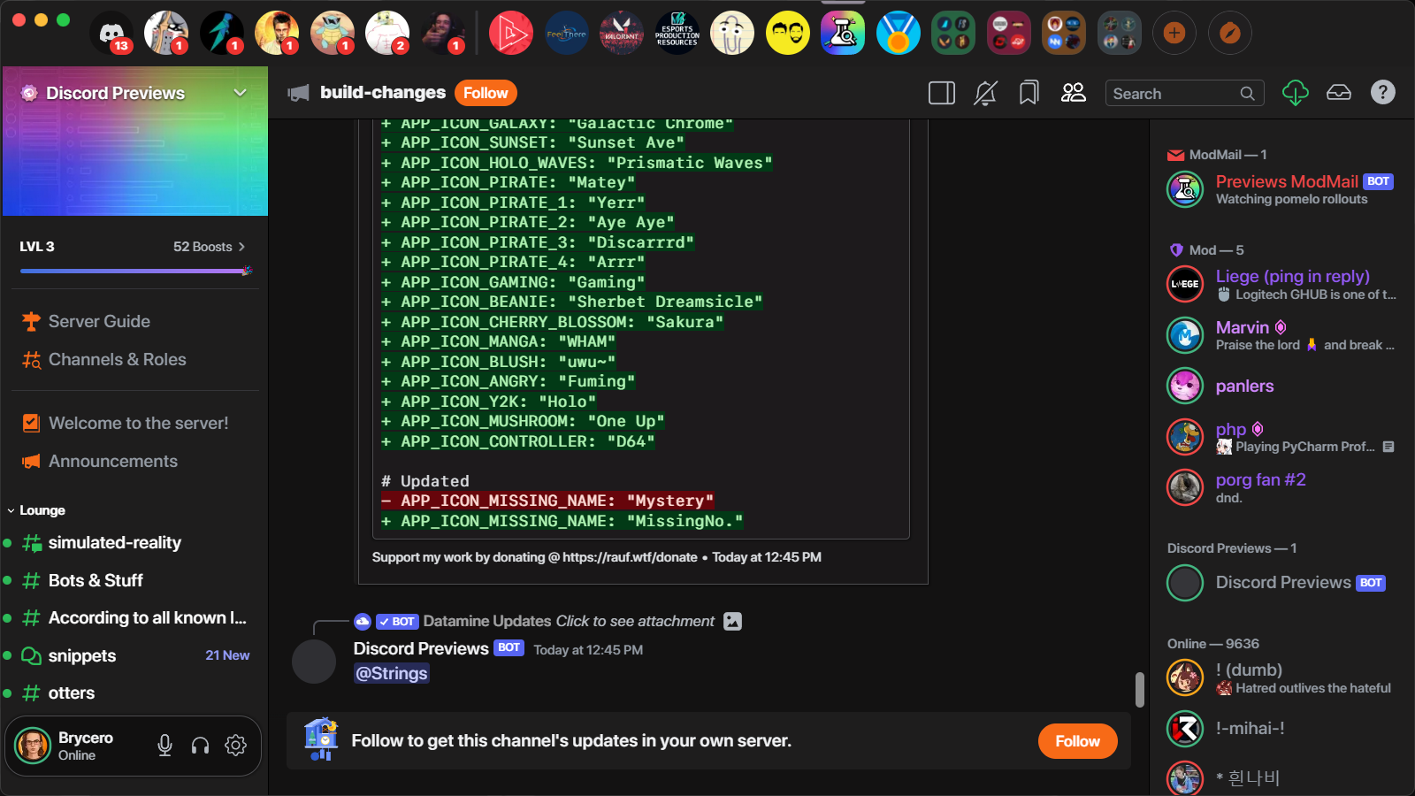1415x796 pixels.
Task: Click the megaphone icon beside build-changes
Action: click(x=299, y=93)
